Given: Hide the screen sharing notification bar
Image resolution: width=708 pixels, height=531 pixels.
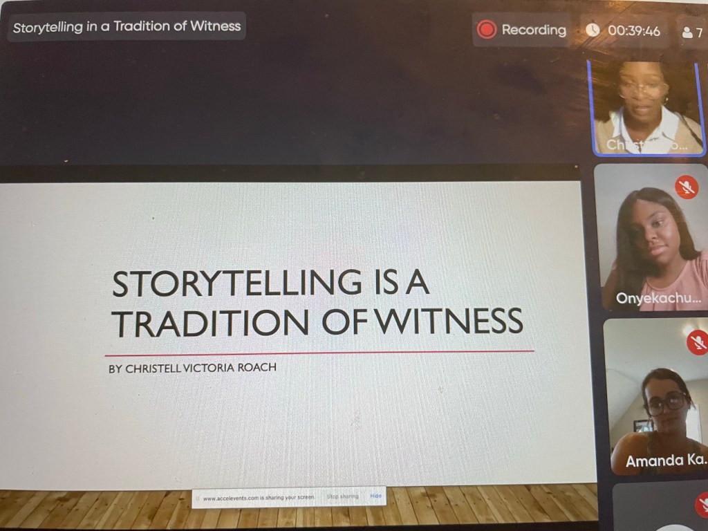Looking at the screenshot, I should (375, 496).
